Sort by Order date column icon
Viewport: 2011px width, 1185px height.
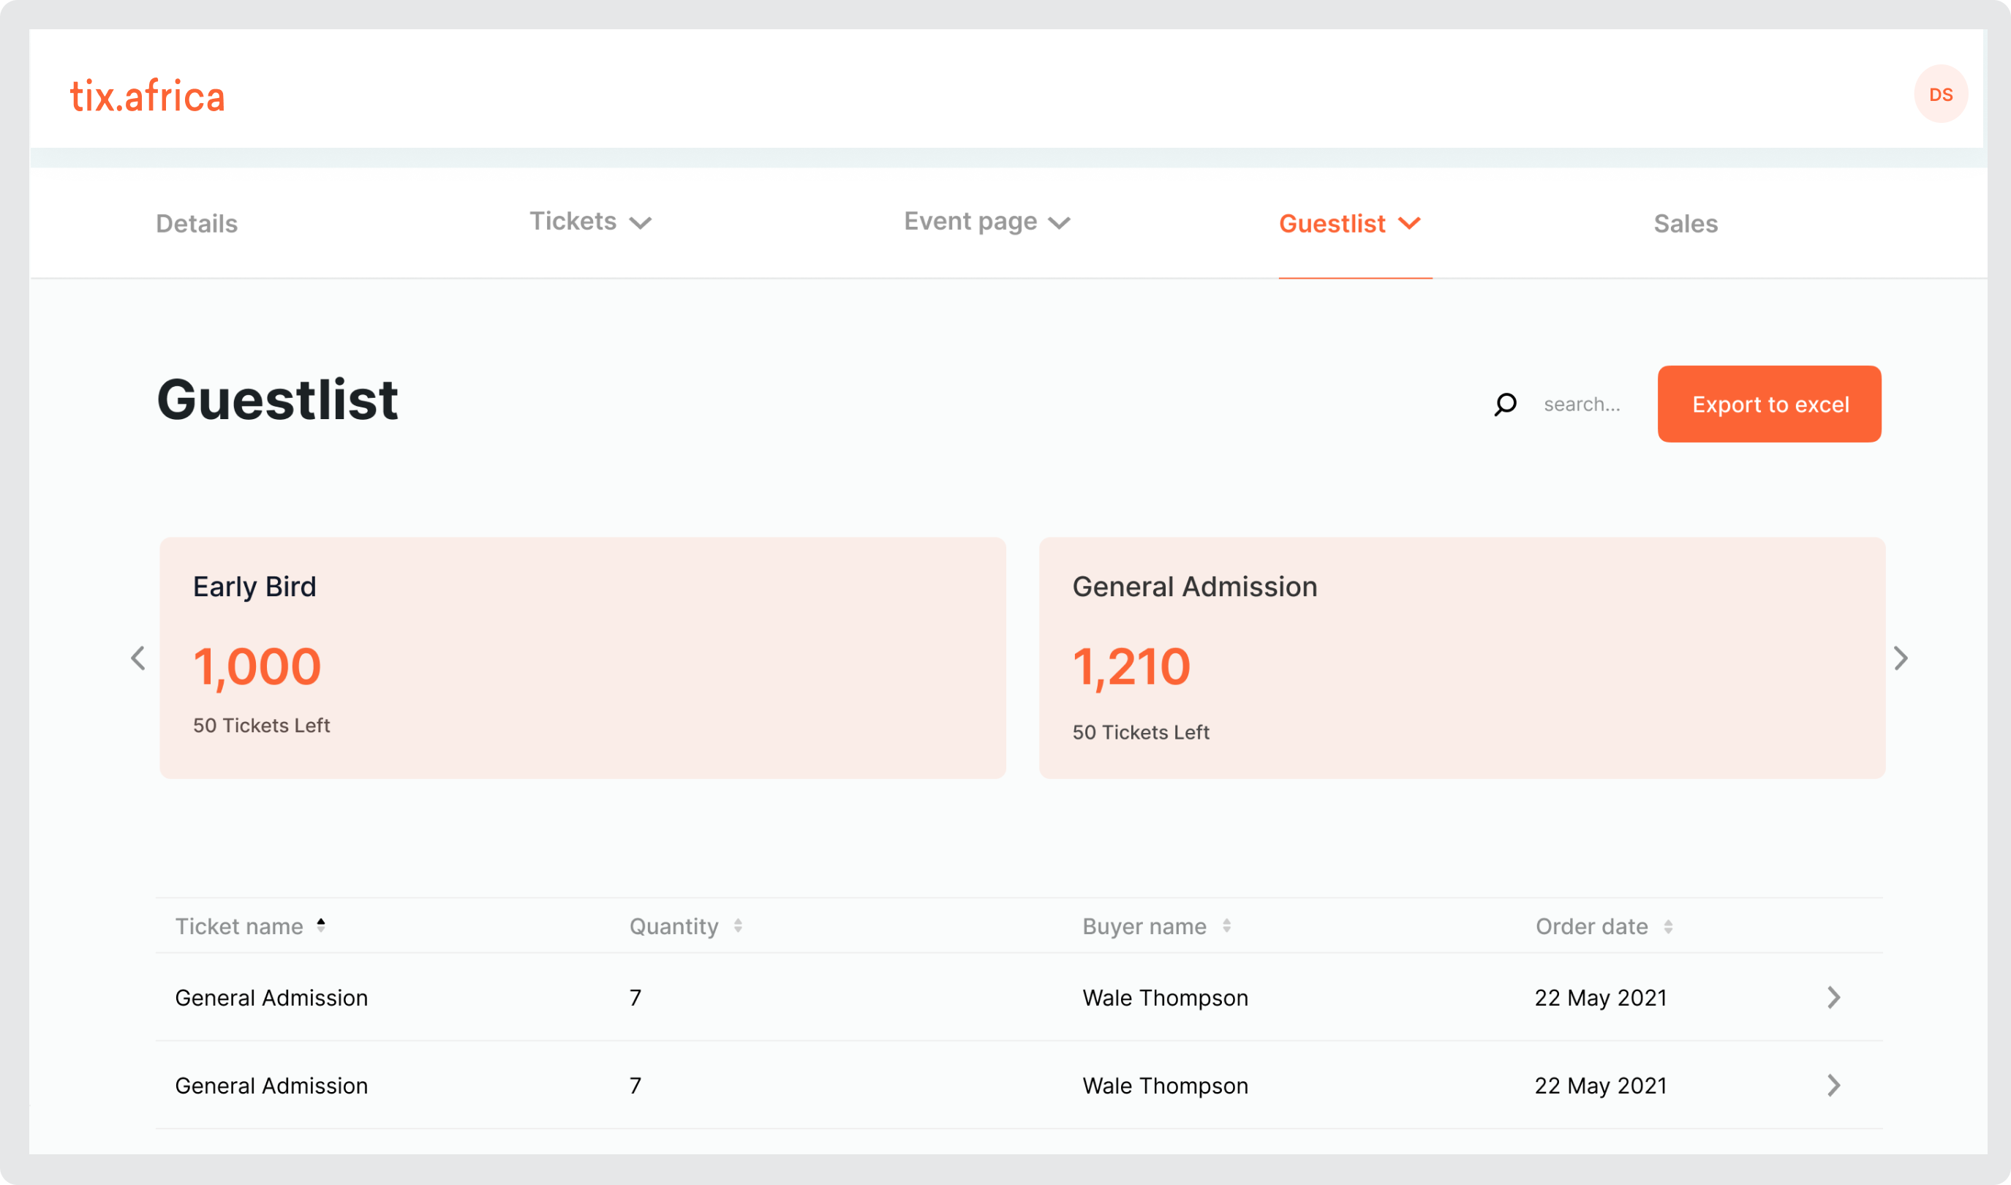[x=1668, y=926]
